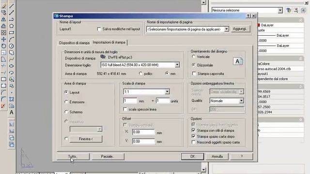
Task: Click Annulla to cancel plot dialog
Action: (217, 157)
